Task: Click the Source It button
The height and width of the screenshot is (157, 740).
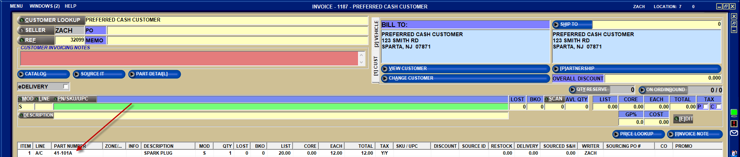Action: click(x=99, y=74)
